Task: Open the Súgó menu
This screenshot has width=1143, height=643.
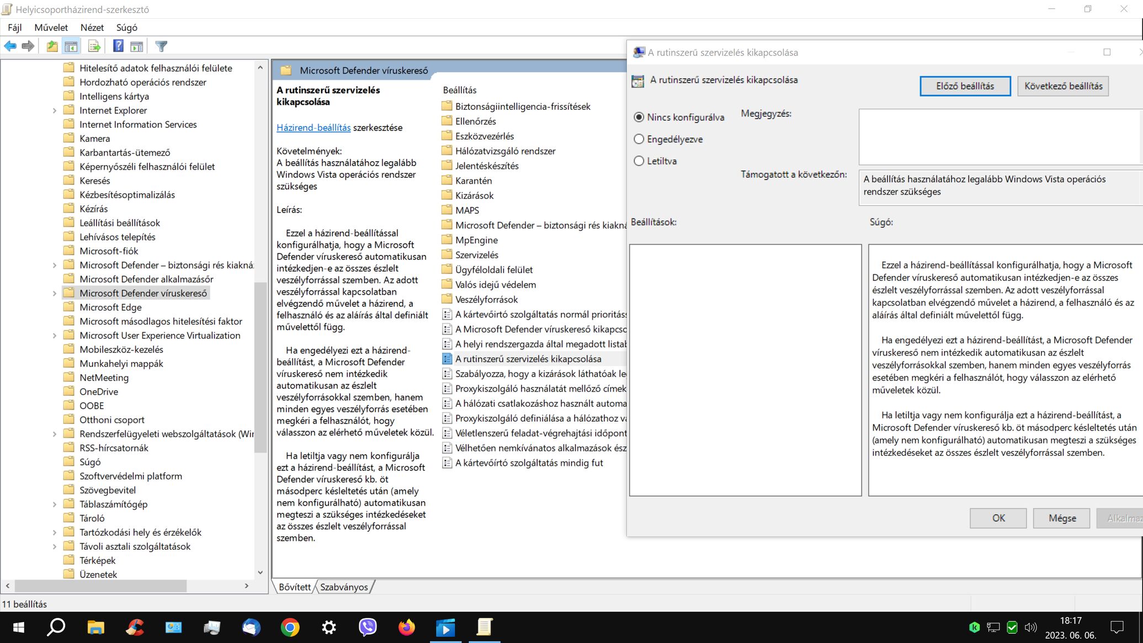Action: (126, 28)
